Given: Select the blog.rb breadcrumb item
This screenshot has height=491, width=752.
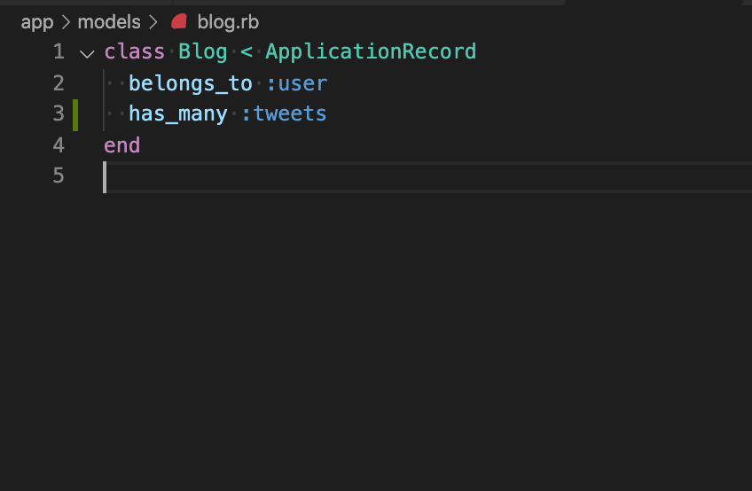Looking at the screenshot, I should pos(228,22).
